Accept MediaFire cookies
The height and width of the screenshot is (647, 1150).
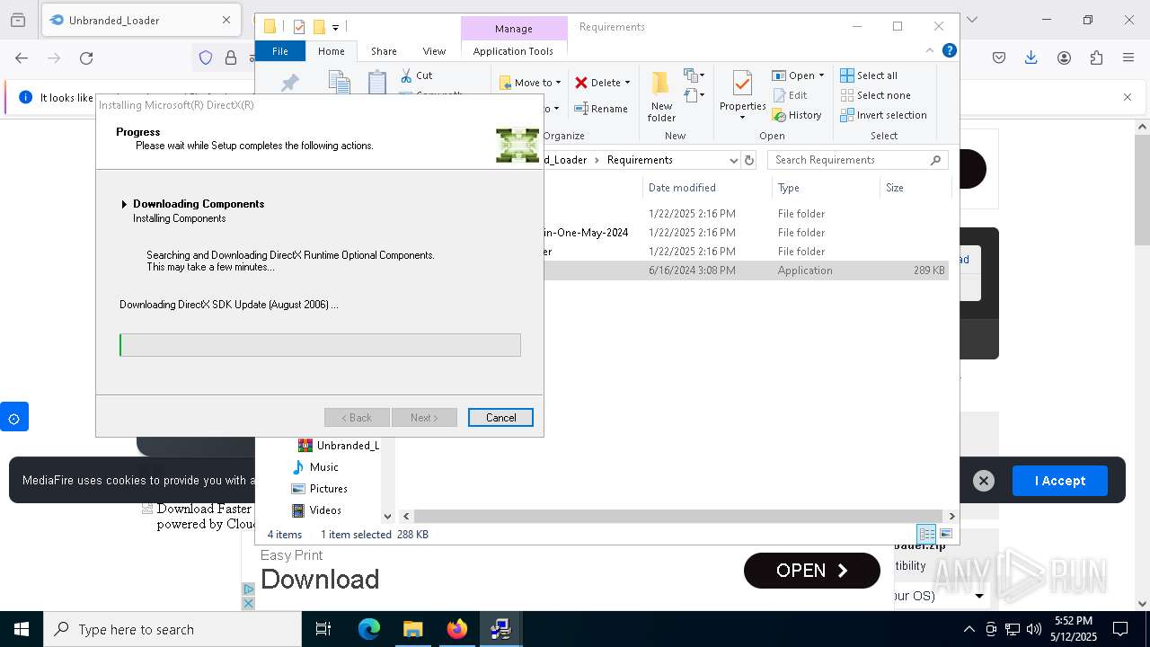[x=1060, y=481]
